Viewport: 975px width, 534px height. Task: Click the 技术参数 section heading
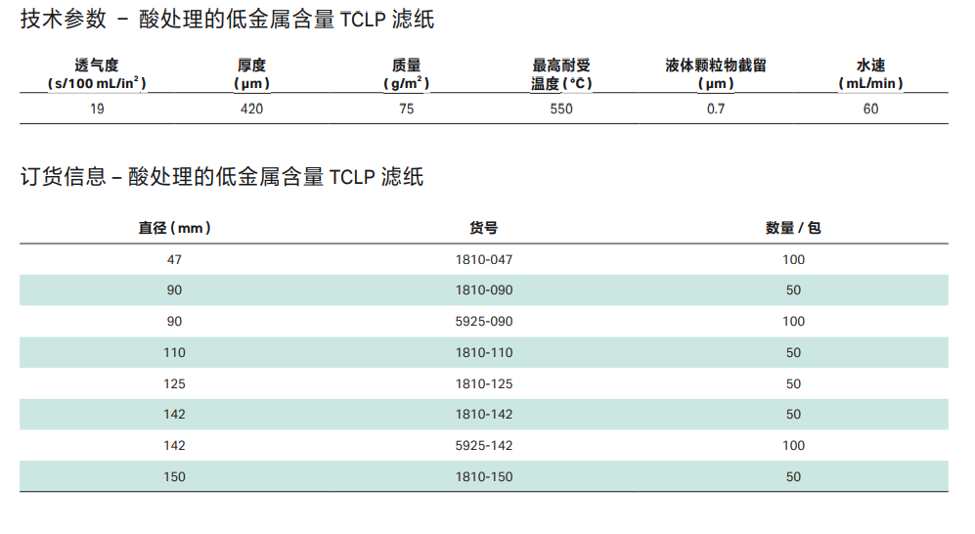coord(227,20)
